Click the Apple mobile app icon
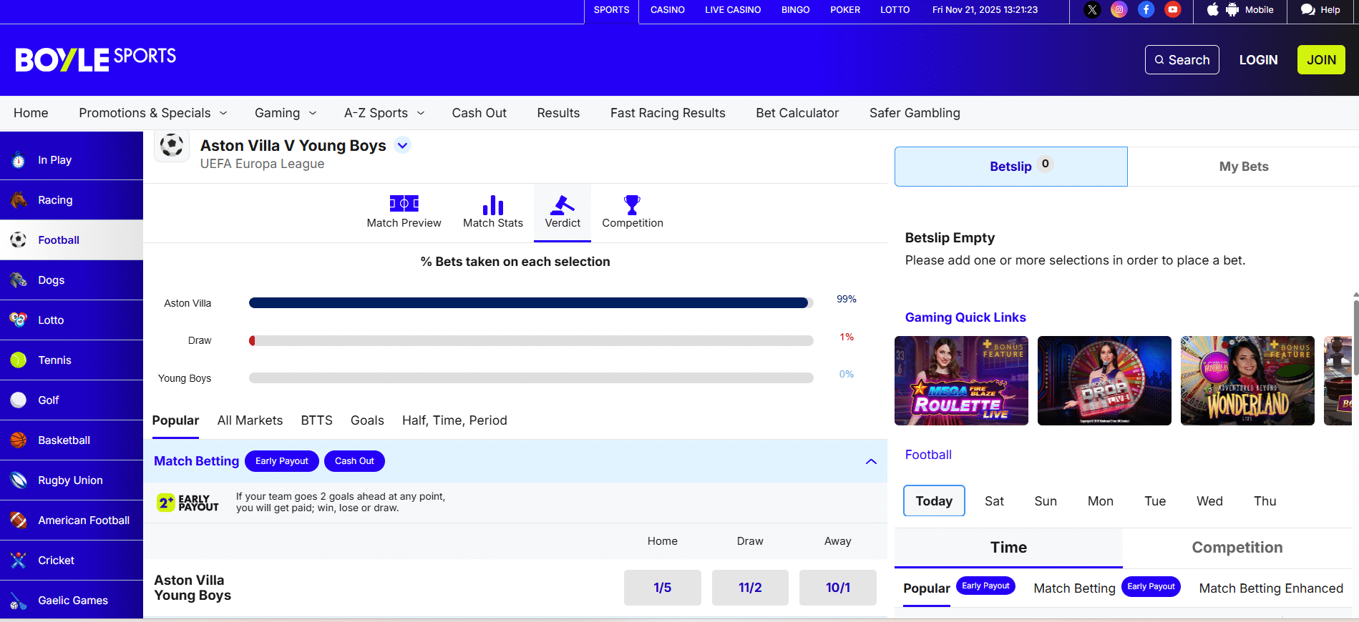Screen dimensions: 1359x622 pos(1213,10)
